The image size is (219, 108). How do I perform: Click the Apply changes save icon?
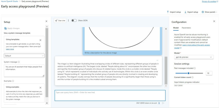[x=5, y=28]
